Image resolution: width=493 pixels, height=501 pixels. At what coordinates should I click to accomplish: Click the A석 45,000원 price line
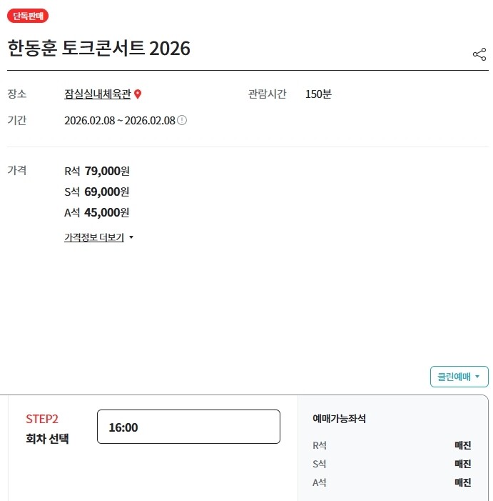97,212
